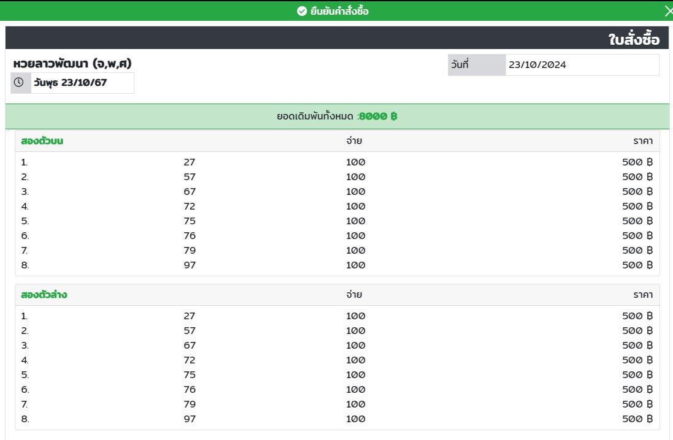Click the ราคา column header in สองตัวล่าง
Viewport: 673px width, 440px height.
point(643,295)
